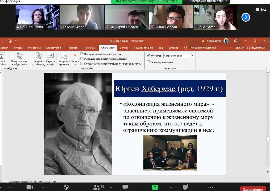The height and width of the screenshot is (191, 271).
Task: Open the reactions smiley icon
Action: 185,187
